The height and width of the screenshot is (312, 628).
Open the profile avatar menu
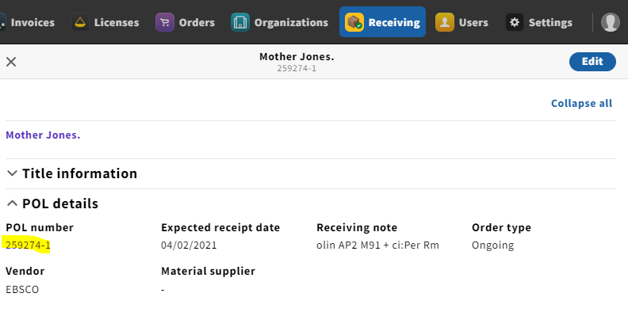coord(611,22)
